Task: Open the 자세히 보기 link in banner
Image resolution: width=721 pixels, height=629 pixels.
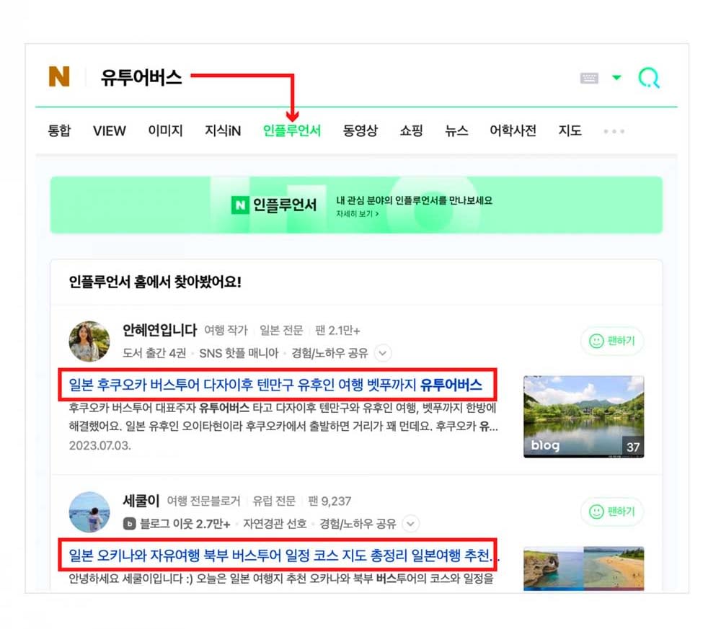Action: tap(358, 214)
